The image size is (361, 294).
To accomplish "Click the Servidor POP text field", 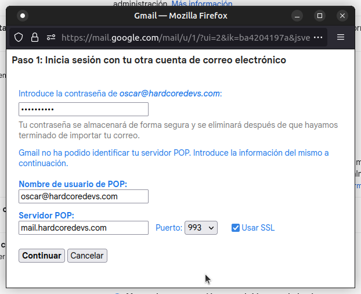I will (83, 228).
